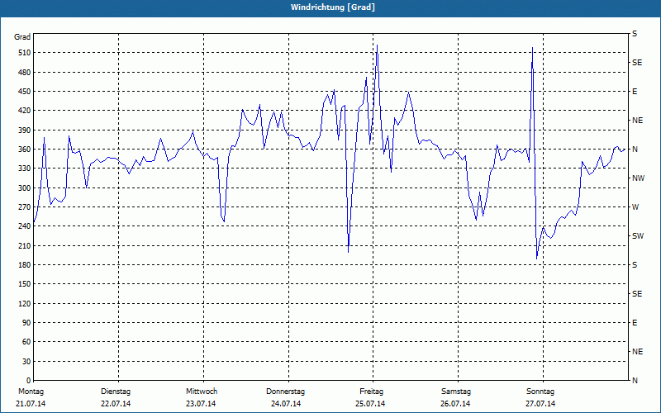Viewport: 661px width, 413px height.
Task: Click the 420 y-axis value
Action: [x=25, y=111]
